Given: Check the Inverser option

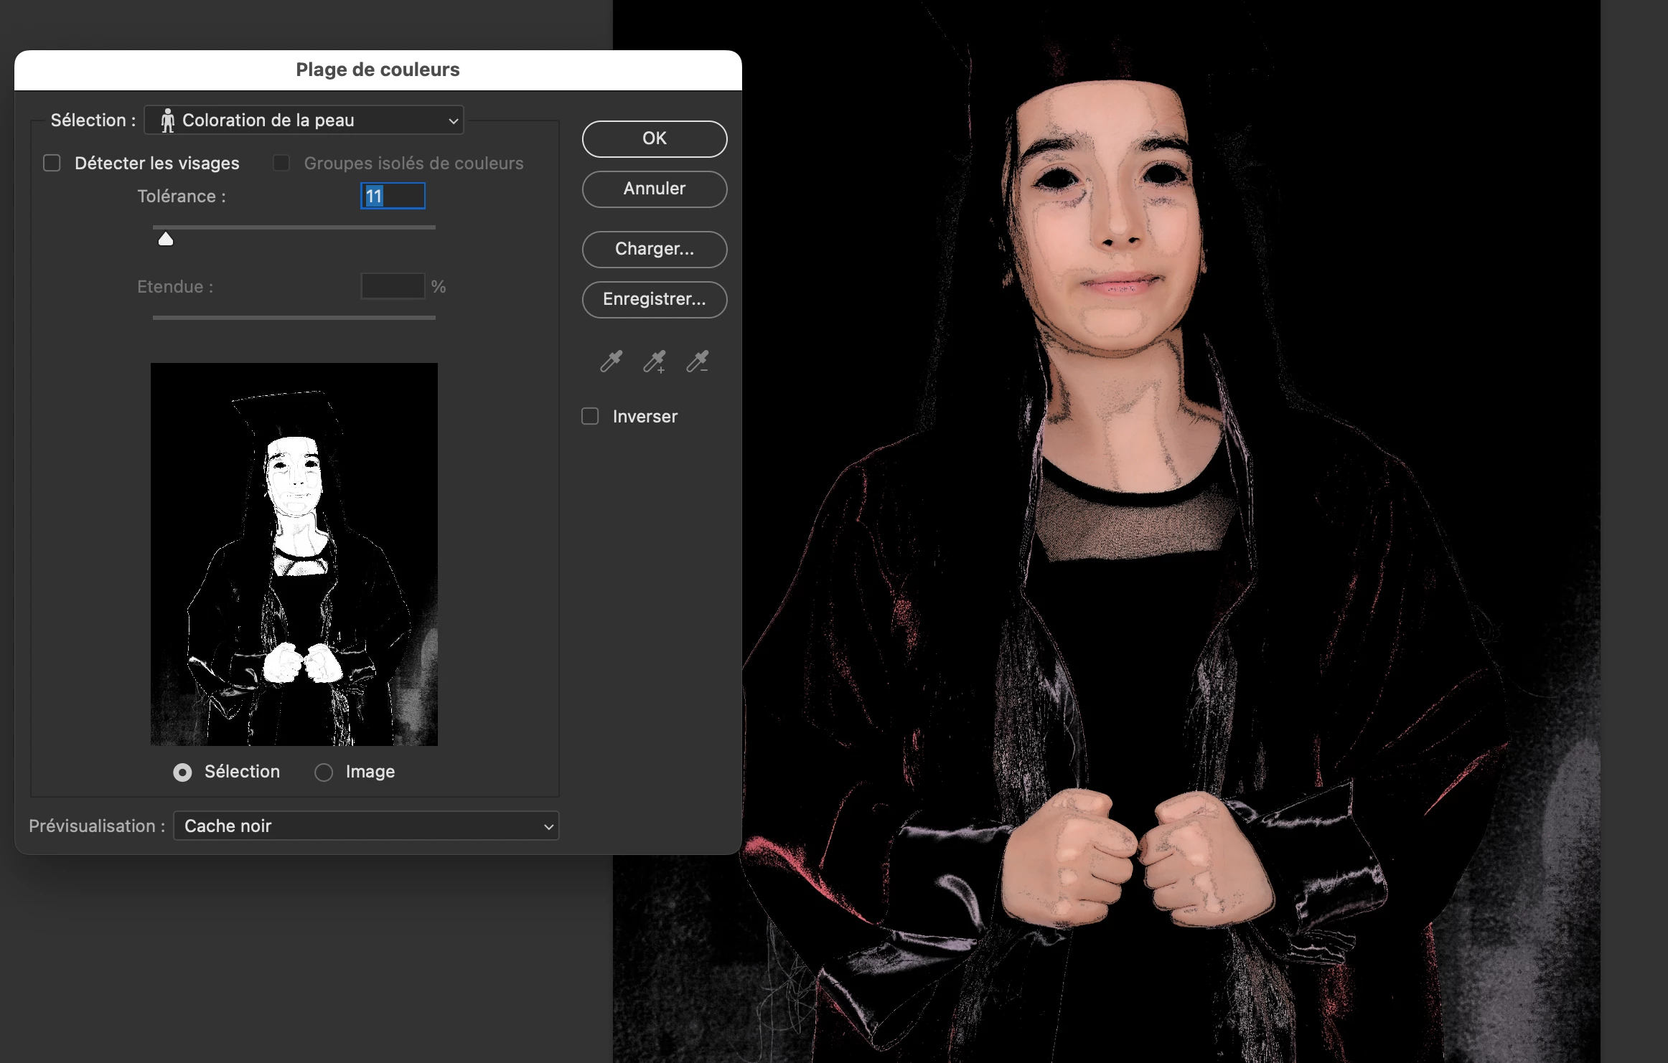Looking at the screenshot, I should (x=590, y=417).
